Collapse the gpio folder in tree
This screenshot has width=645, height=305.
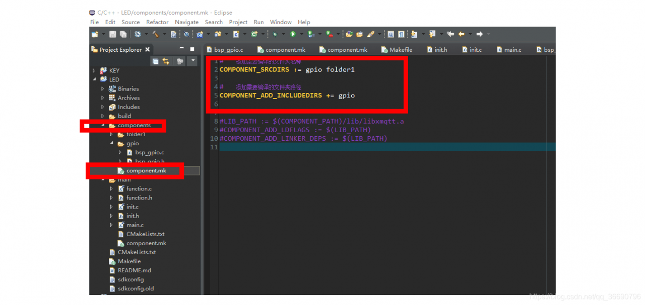(x=111, y=144)
